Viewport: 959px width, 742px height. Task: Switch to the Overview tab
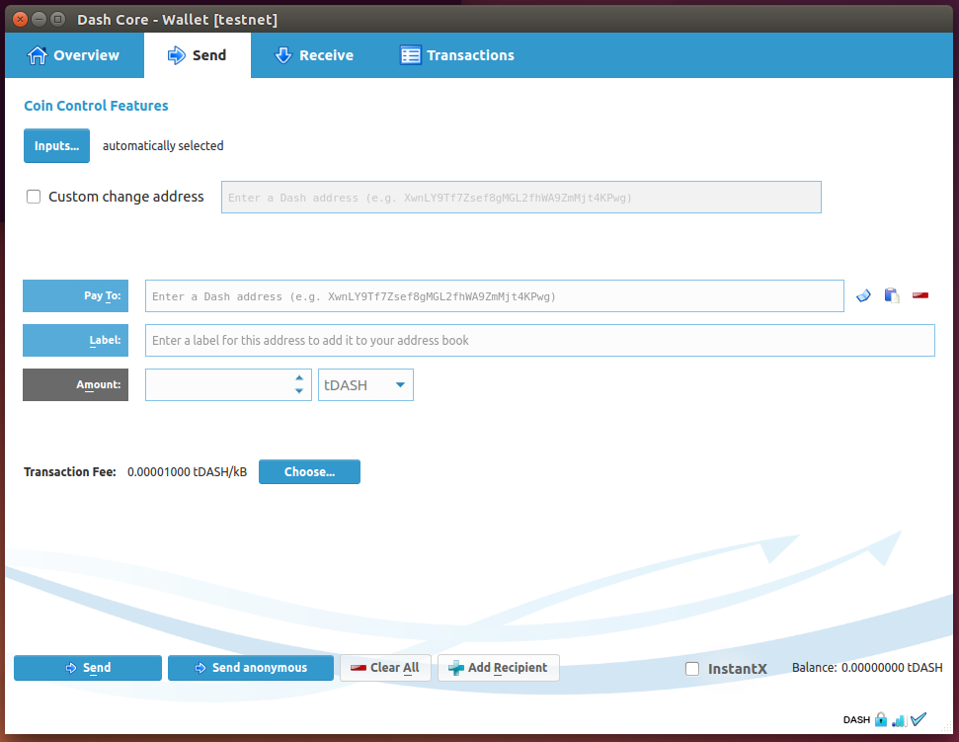pyautogui.click(x=74, y=55)
